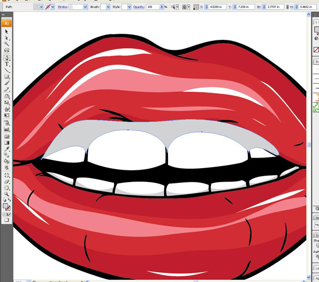
Task: Select the Line Segment tool
Action: point(7,70)
